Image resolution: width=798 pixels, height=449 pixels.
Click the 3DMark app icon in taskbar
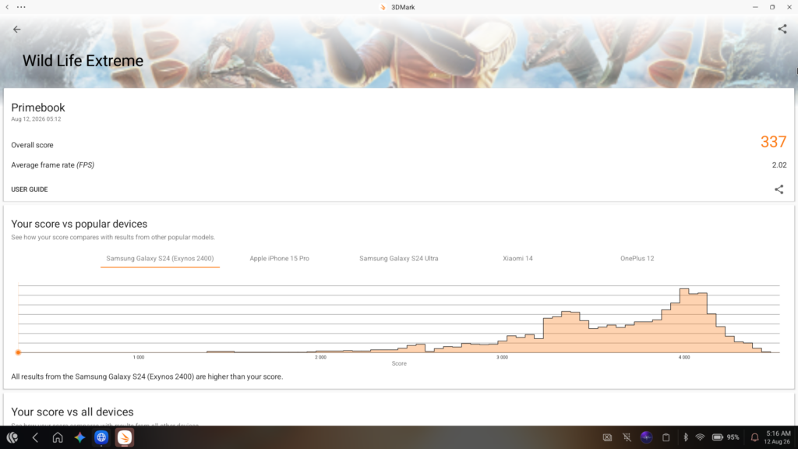(x=124, y=437)
